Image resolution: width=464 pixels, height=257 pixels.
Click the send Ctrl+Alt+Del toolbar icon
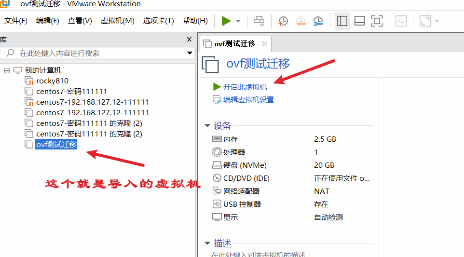[x=259, y=21]
